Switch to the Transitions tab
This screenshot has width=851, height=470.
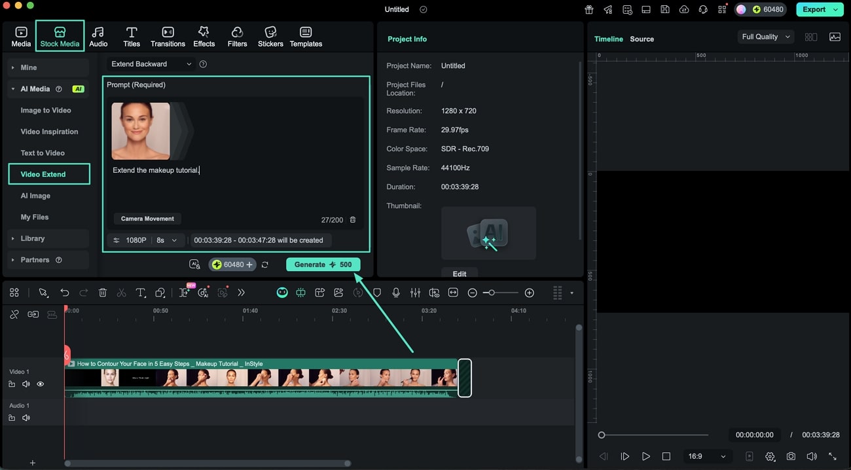click(x=168, y=36)
